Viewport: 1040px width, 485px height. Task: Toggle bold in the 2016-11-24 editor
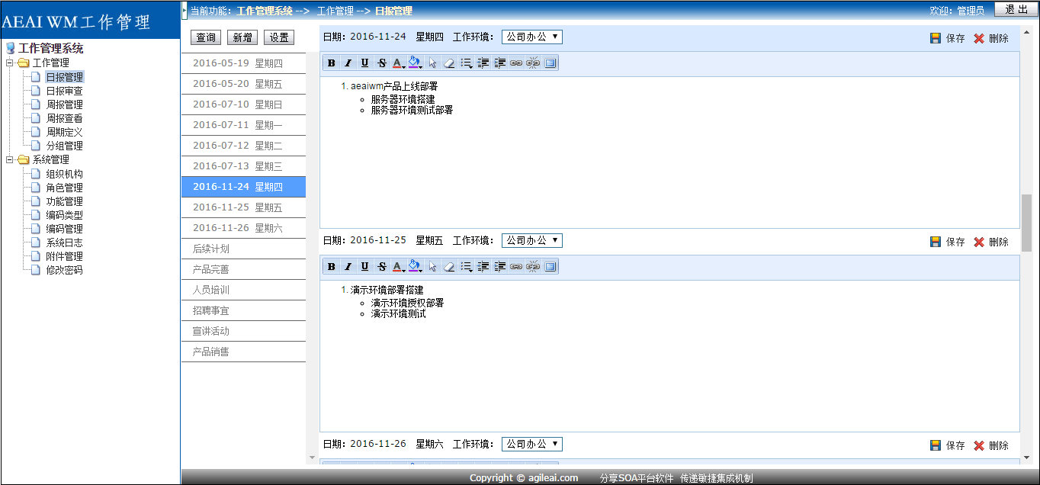pos(332,63)
